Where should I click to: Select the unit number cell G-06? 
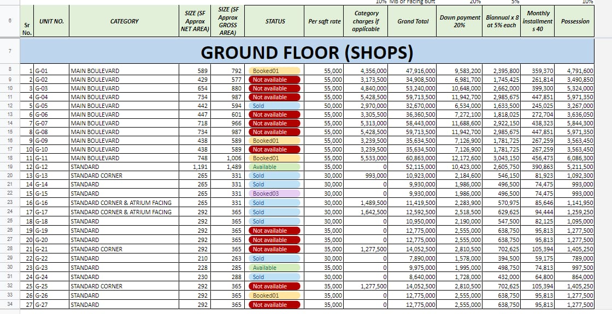click(51, 114)
